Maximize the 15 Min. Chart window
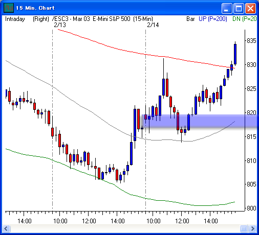This screenshot has height=235, width=259. (x=239, y=8)
